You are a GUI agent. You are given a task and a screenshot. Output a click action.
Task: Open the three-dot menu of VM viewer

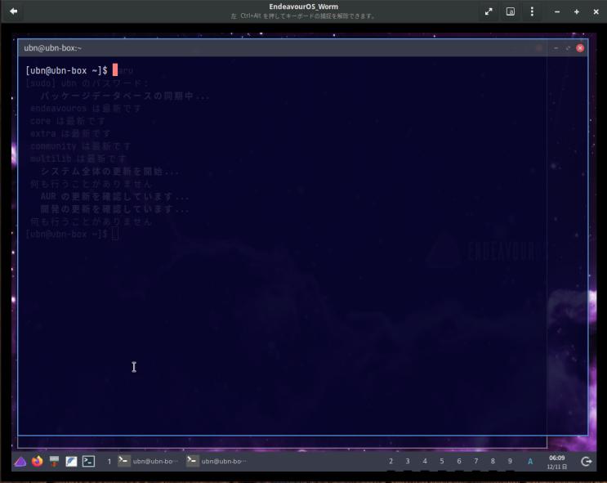(532, 11)
